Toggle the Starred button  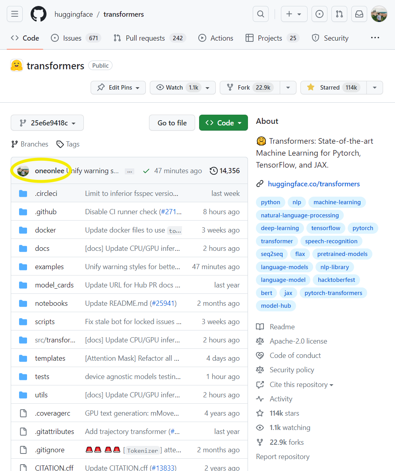point(333,88)
